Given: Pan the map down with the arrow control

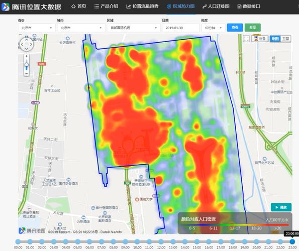Looking at the screenshot, I should click(27, 49).
